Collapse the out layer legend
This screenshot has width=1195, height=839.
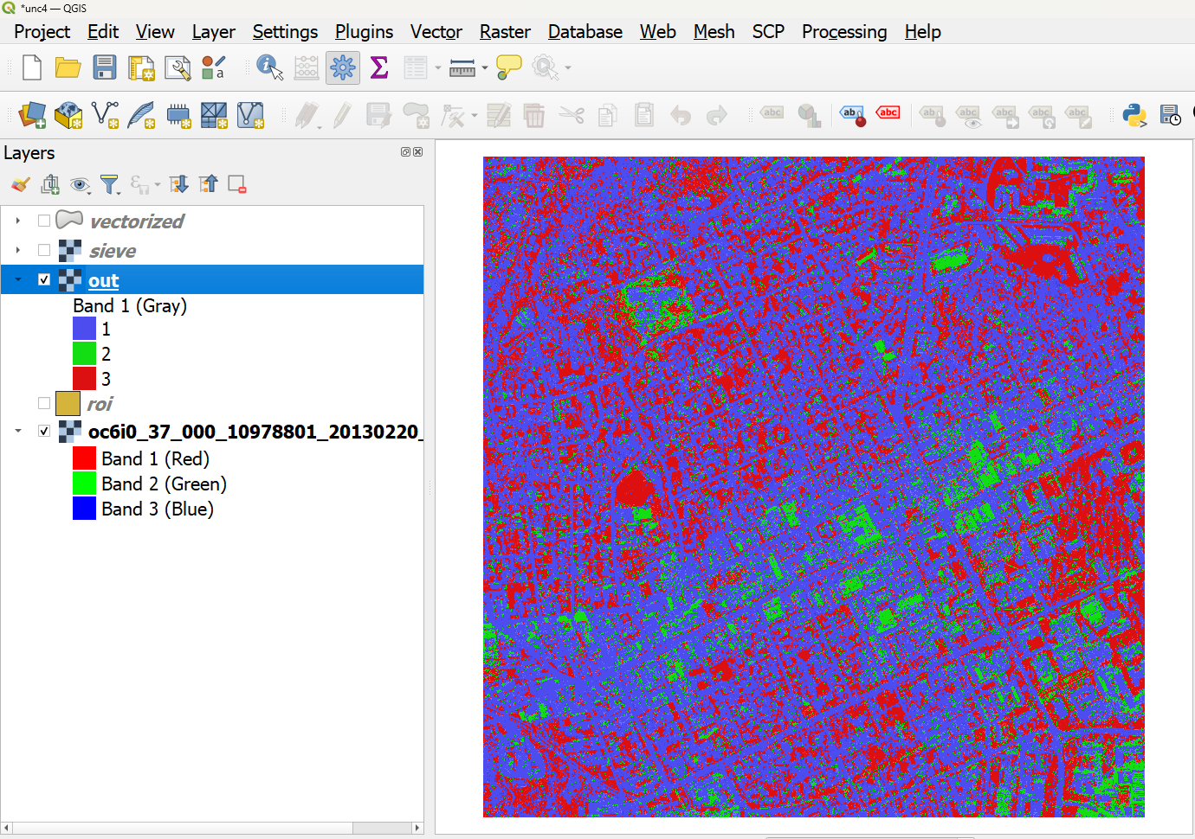click(17, 279)
